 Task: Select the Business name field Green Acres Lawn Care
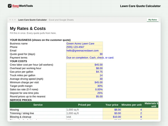tap(85, 43)
